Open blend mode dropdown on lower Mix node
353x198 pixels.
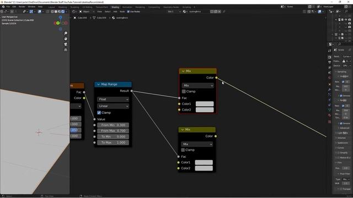click(x=197, y=144)
